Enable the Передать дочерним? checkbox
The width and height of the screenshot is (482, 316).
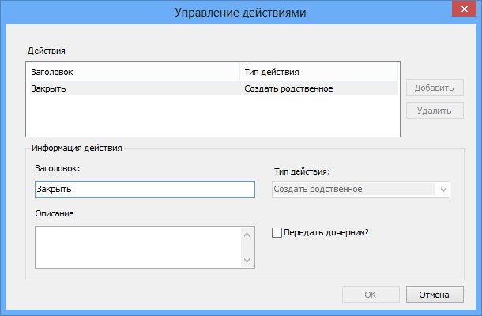(277, 232)
